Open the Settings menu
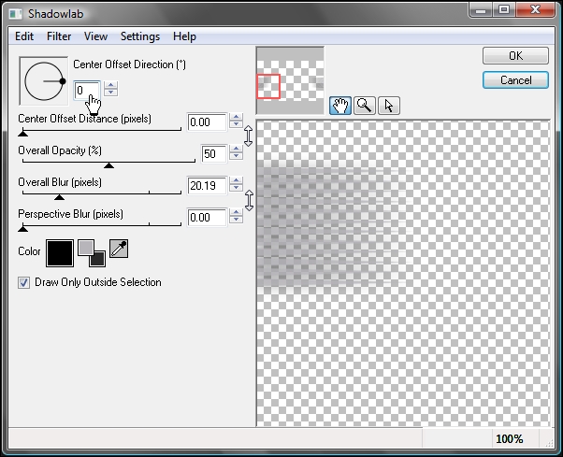563x457 pixels. 140,36
